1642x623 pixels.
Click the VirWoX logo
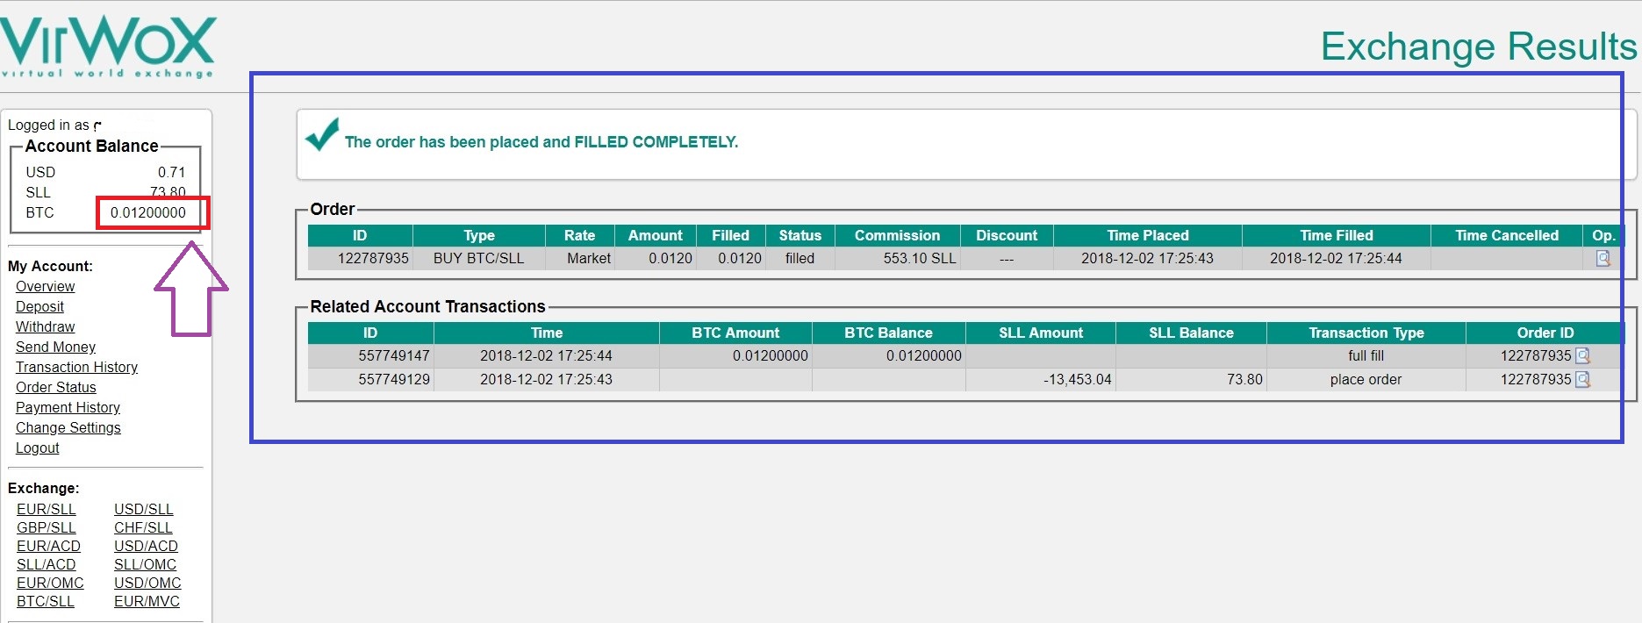tap(107, 47)
